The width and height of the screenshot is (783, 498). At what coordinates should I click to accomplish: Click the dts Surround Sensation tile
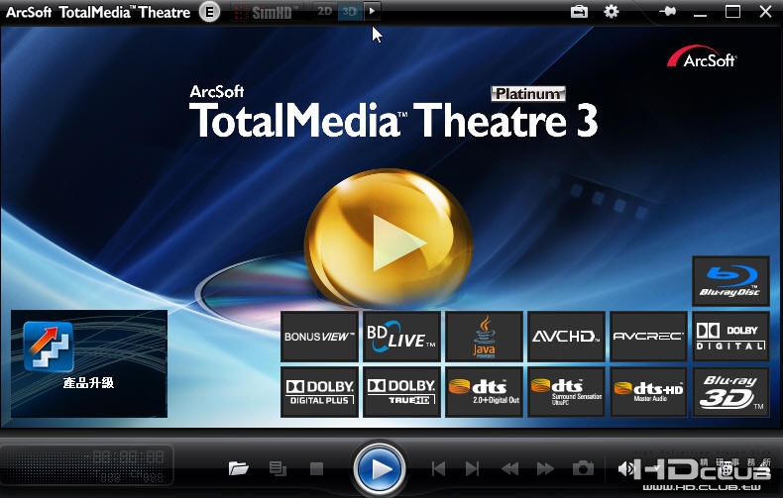(x=566, y=392)
